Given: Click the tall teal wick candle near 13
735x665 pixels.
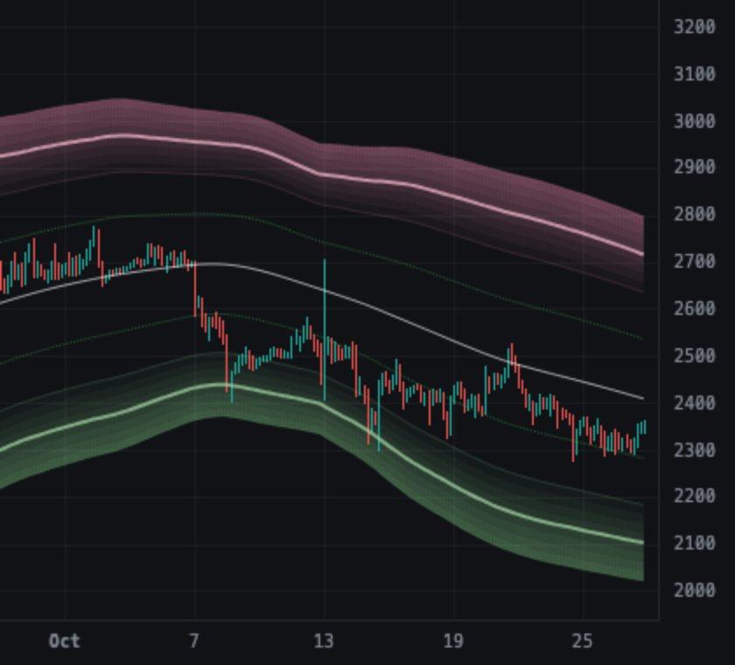Looking at the screenshot, I should point(325,330).
